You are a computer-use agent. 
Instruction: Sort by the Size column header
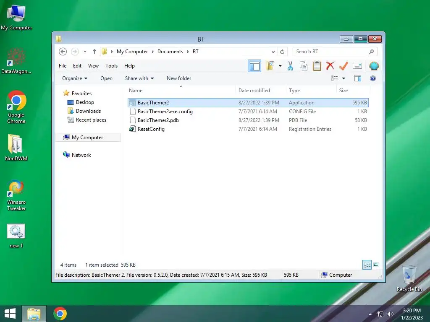(x=353, y=91)
